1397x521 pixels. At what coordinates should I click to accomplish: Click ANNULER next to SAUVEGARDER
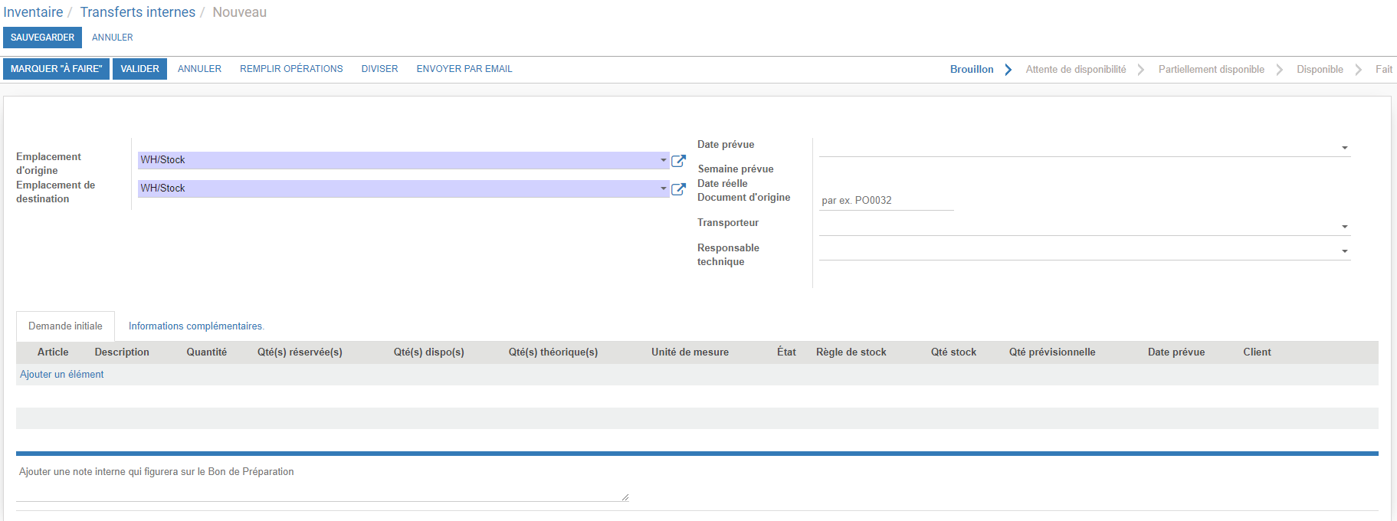point(113,38)
